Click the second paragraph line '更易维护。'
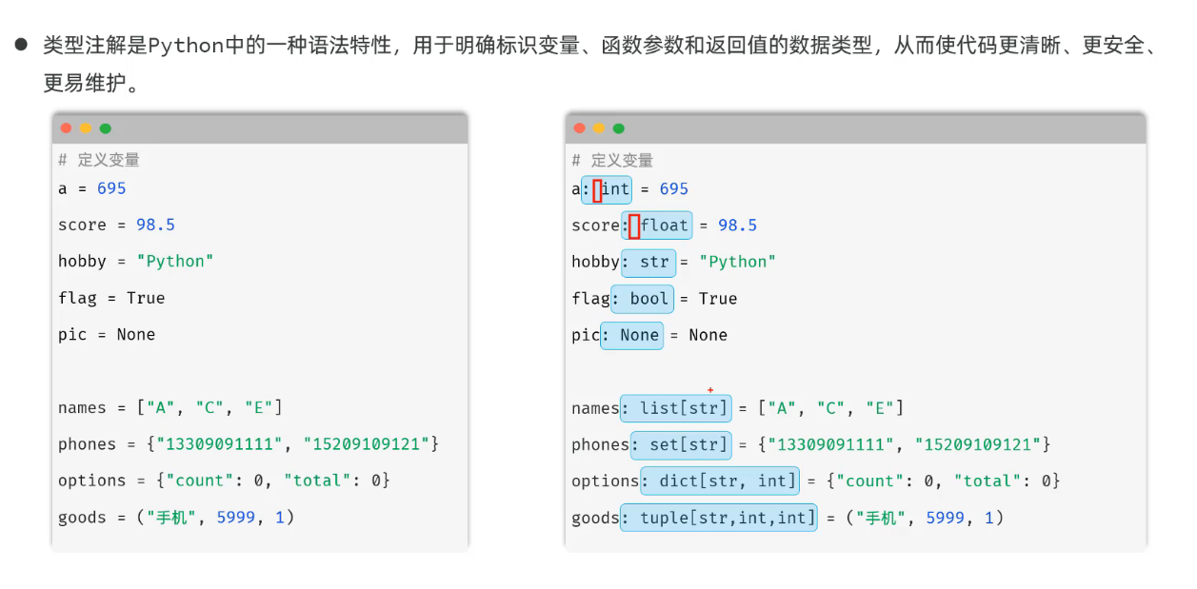 tap(92, 84)
